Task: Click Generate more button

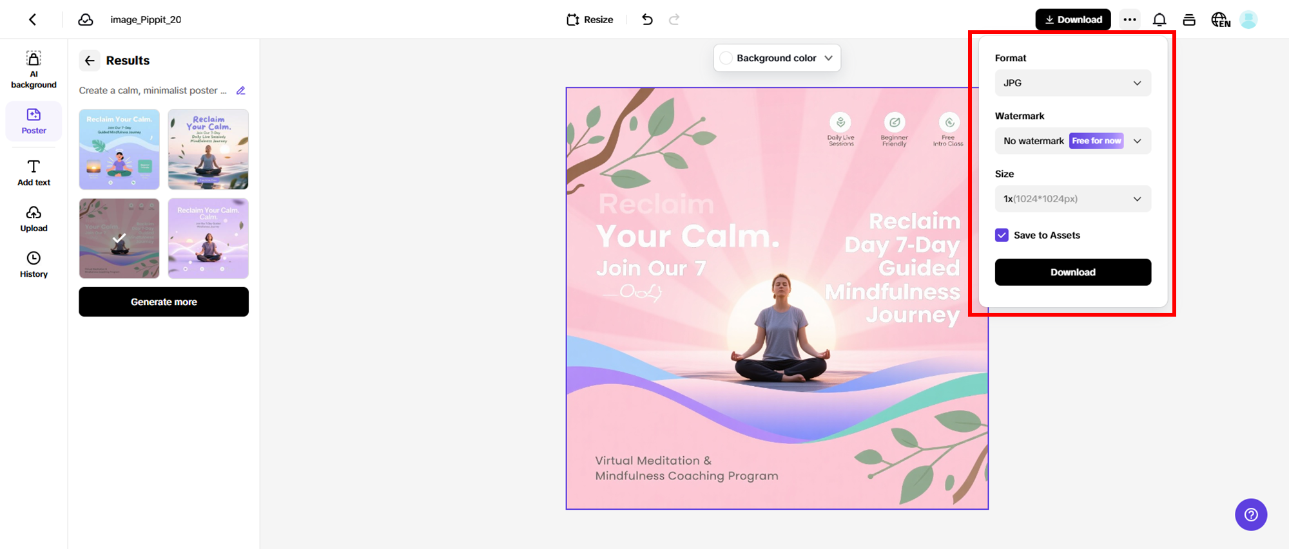Action: [x=164, y=302]
